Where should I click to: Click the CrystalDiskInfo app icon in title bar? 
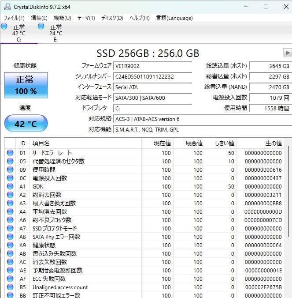pos(7,7)
